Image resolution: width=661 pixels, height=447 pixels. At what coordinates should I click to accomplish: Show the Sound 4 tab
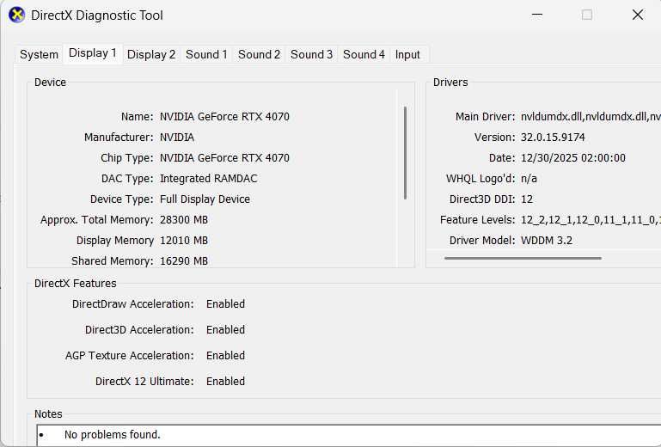(x=364, y=55)
